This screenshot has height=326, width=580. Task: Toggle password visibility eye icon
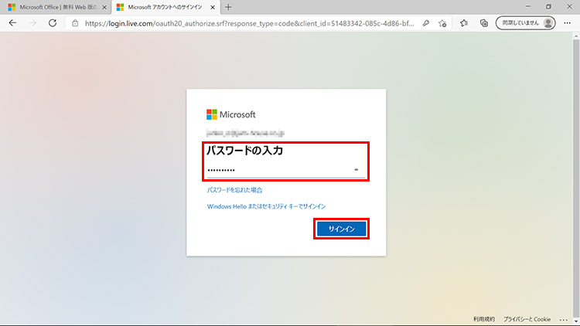357,169
